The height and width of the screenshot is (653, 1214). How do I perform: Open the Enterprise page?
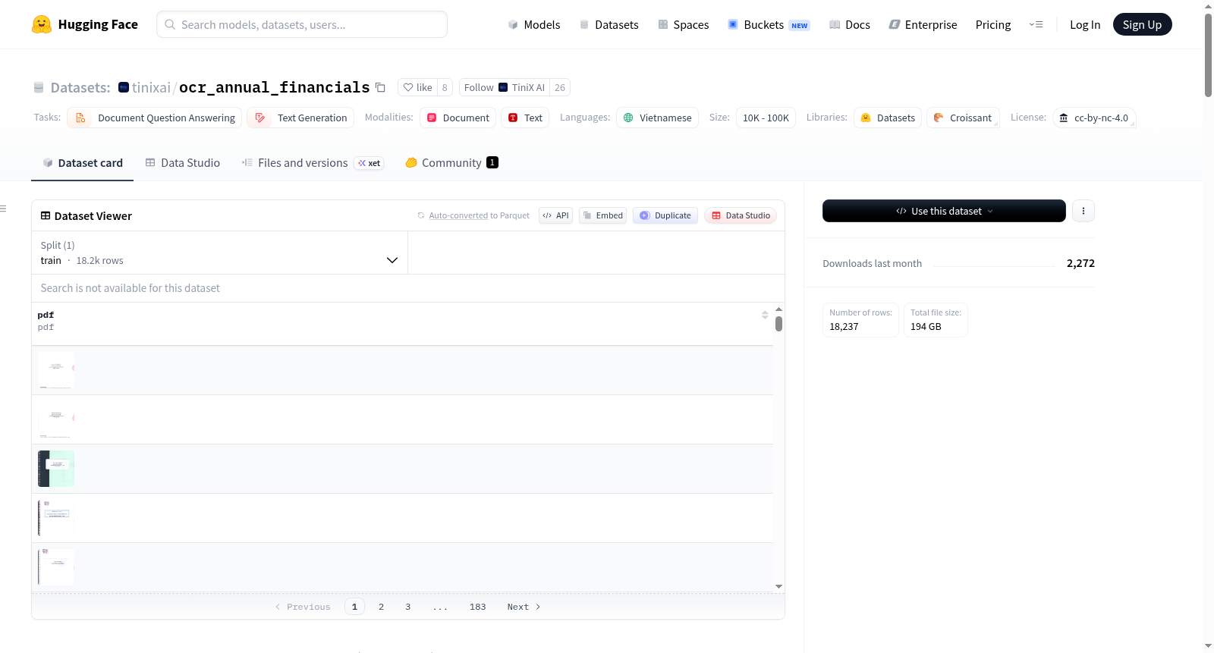tap(923, 24)
